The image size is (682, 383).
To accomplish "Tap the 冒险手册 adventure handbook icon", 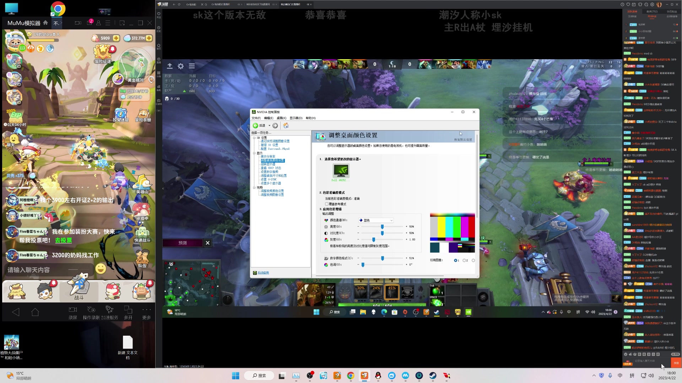I will [x=143, y=115].
